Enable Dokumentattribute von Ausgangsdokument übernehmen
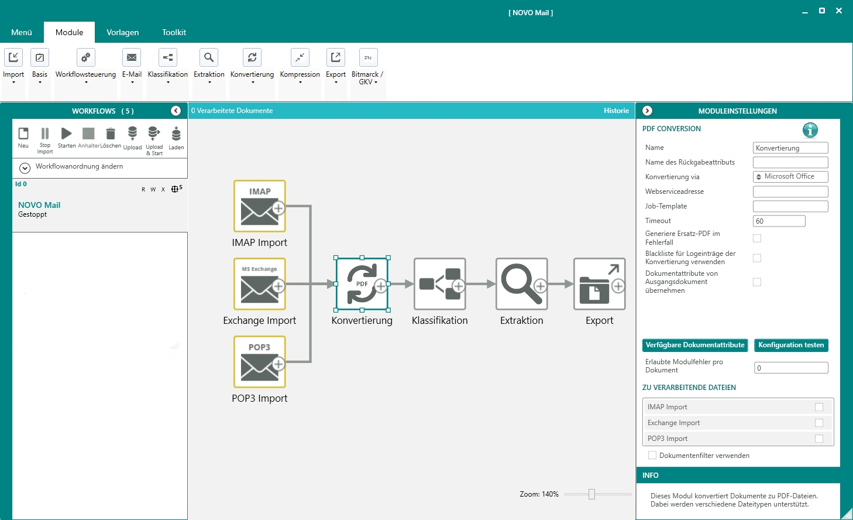Screen dimensions: 853x520 [x=757, y=282]
